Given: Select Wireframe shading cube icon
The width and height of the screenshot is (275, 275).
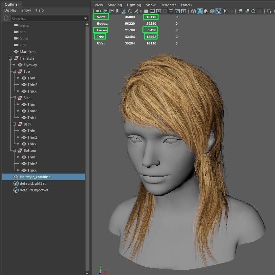Looking at the screenshot, I should 193,11.
